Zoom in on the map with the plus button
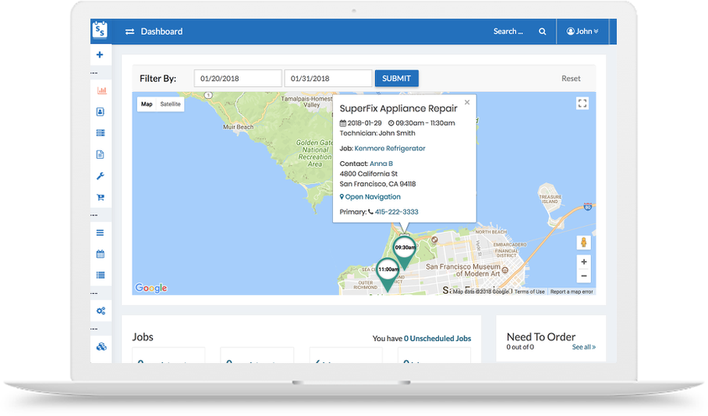Viewport: 708px width, 416px height. [x=584, y=262]
